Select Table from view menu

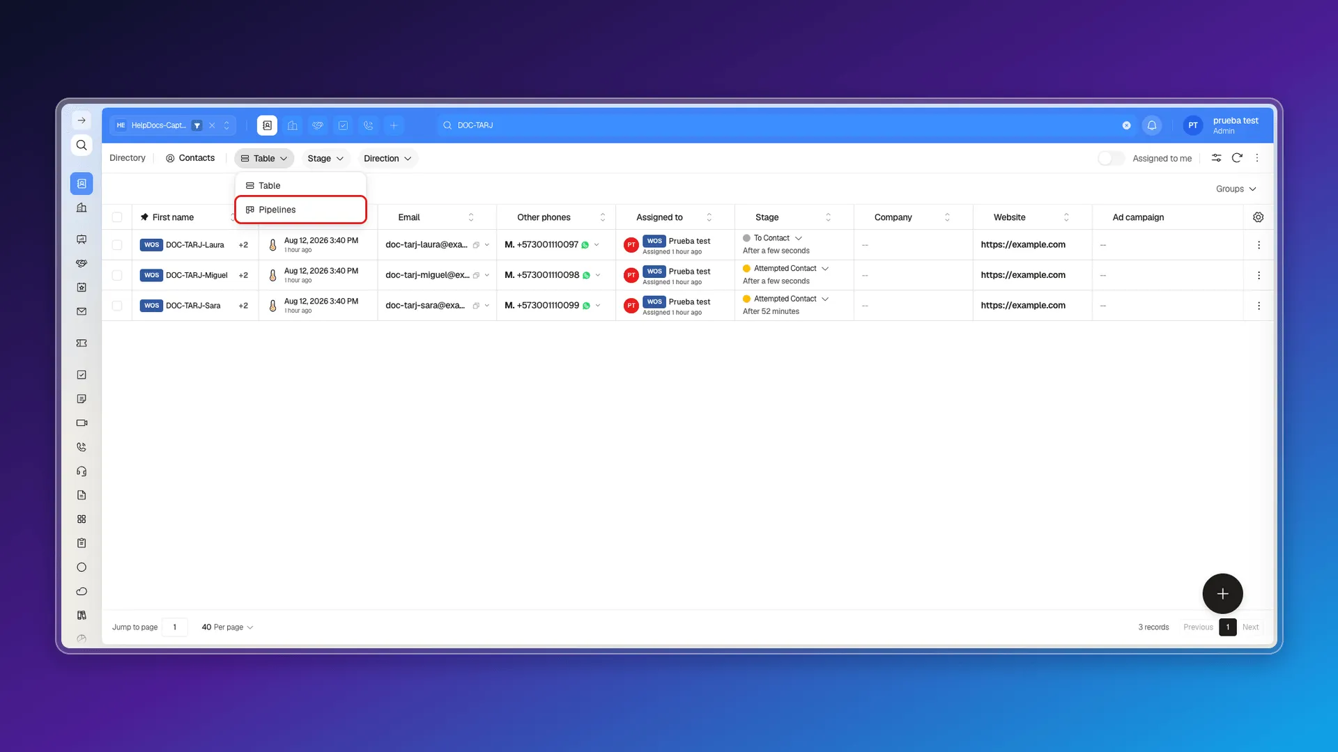[301, 185]
